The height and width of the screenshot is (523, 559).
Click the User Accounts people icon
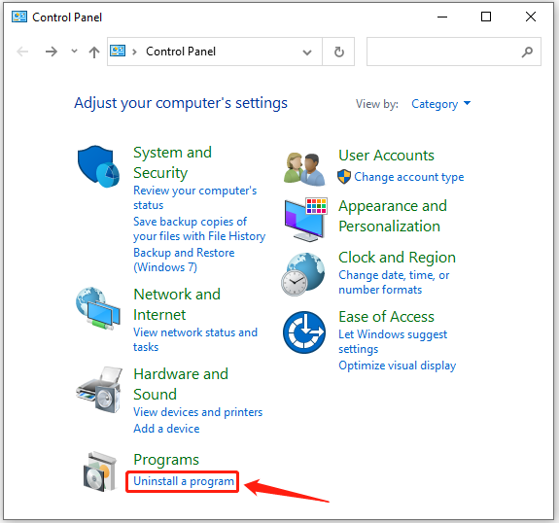point(304,168)
